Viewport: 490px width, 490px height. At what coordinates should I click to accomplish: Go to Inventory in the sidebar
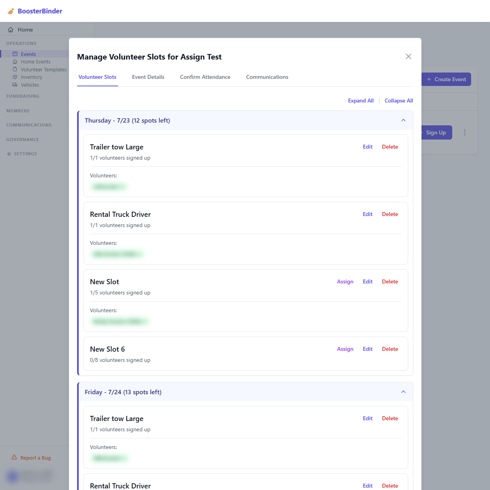click(x=31, y=77)
